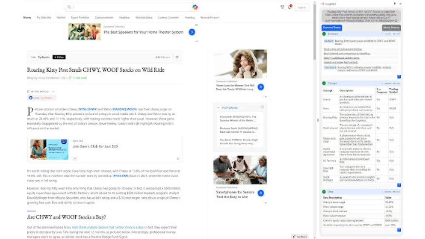This screenshot has height=239, width=425.
Task: Click 'Stock surge and subsequent decline' summary link
Action: pos(343,49)
